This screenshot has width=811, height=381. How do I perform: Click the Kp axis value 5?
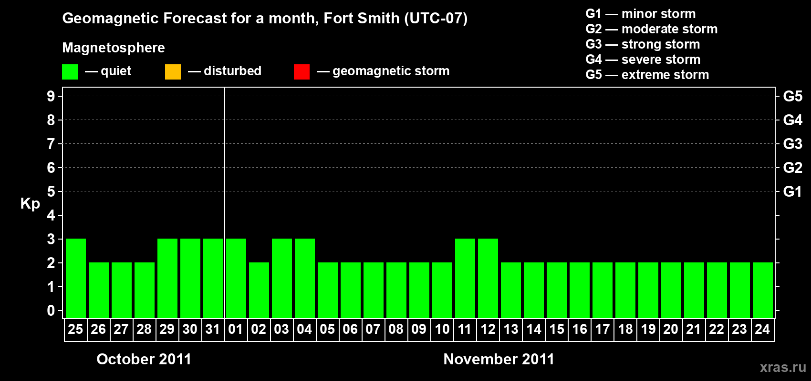[x=51, y=191]
